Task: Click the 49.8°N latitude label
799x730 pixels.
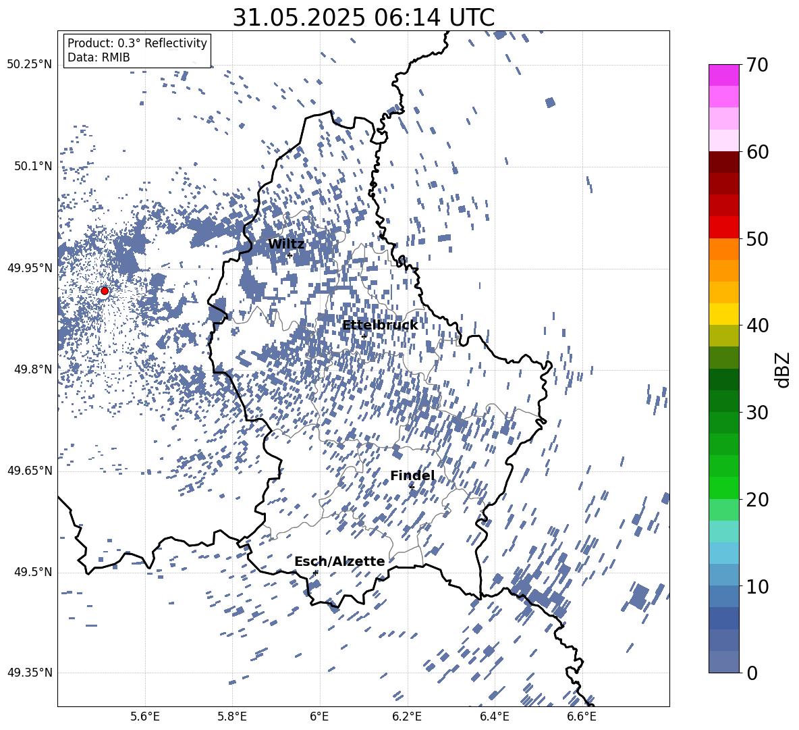Action: click(32, 369)
